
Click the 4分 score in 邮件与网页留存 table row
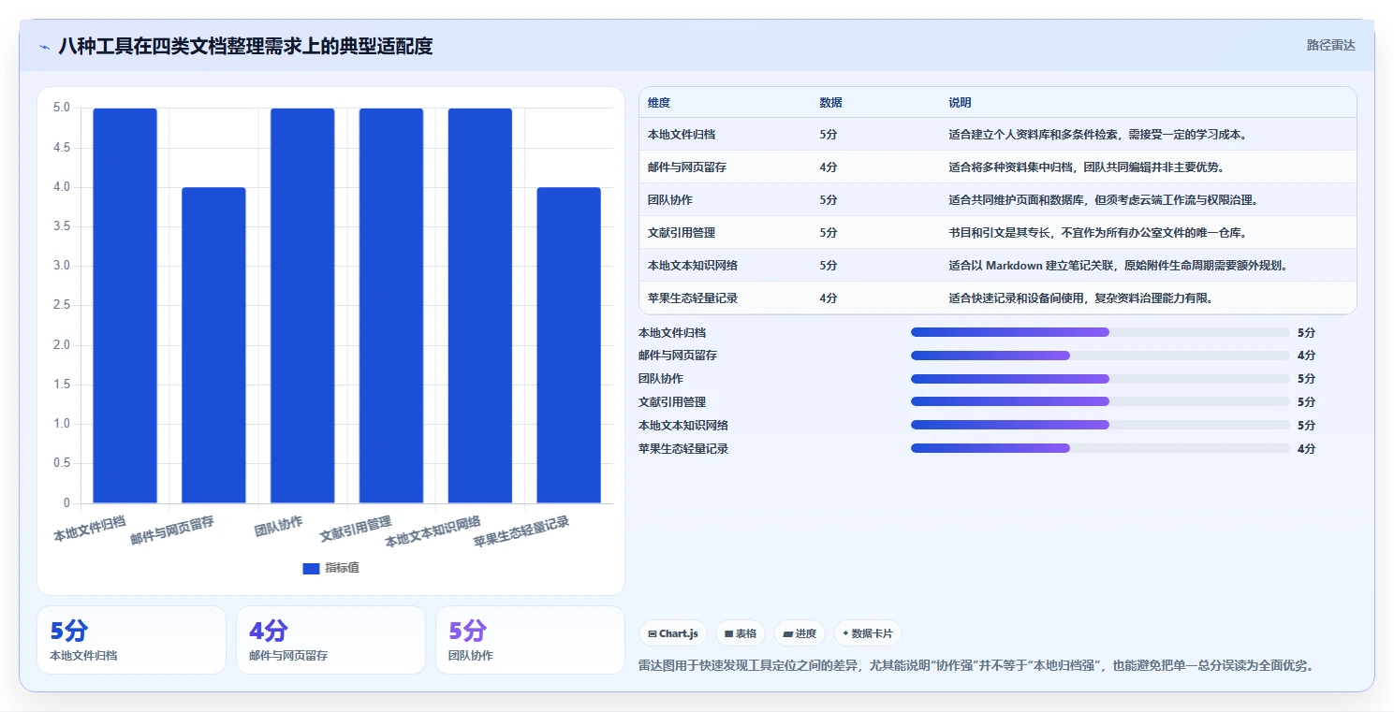click(x=829, y=167)
